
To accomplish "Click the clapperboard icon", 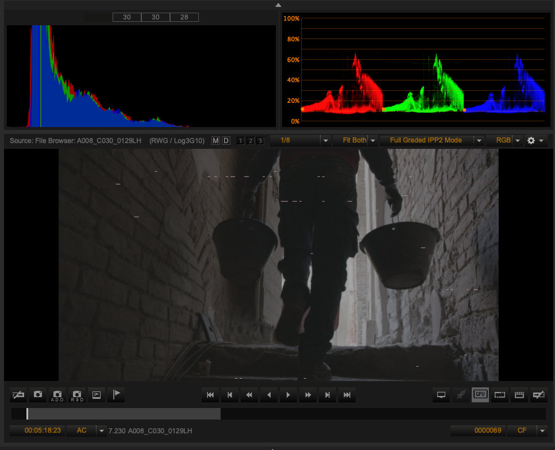I will pyautogui.click(x=519, y=394).
